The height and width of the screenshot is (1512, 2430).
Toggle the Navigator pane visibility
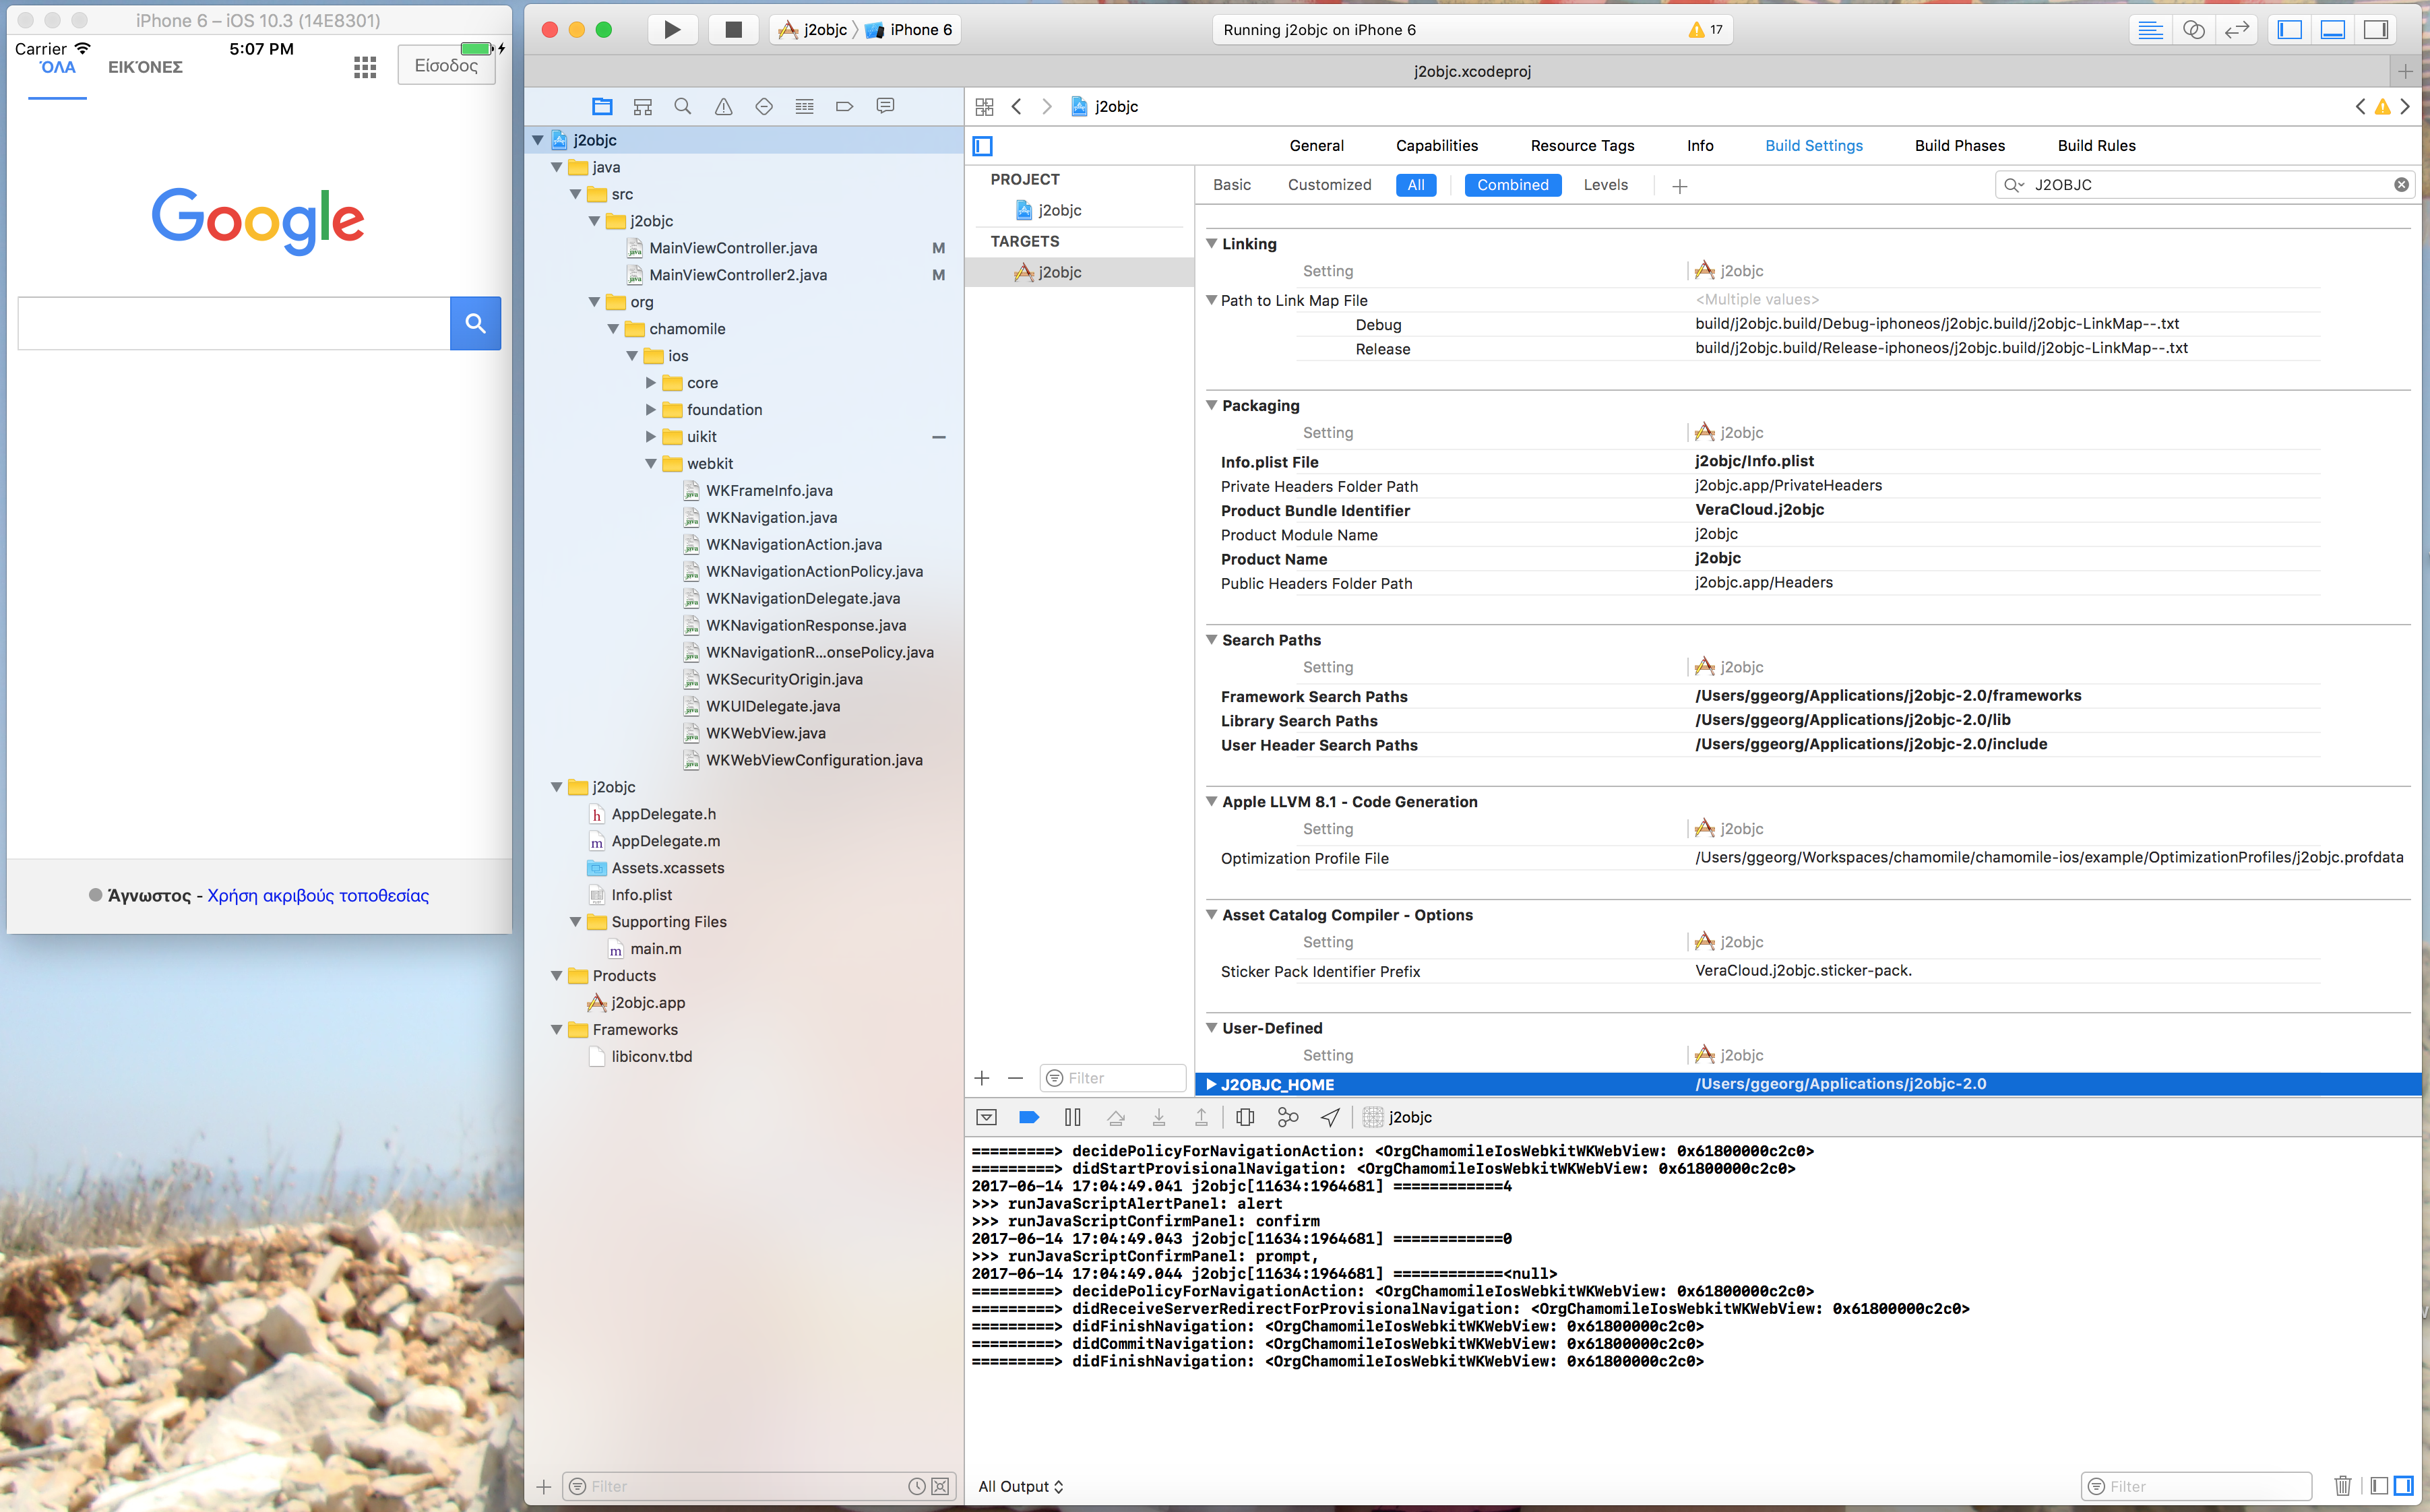point(2289,30)
